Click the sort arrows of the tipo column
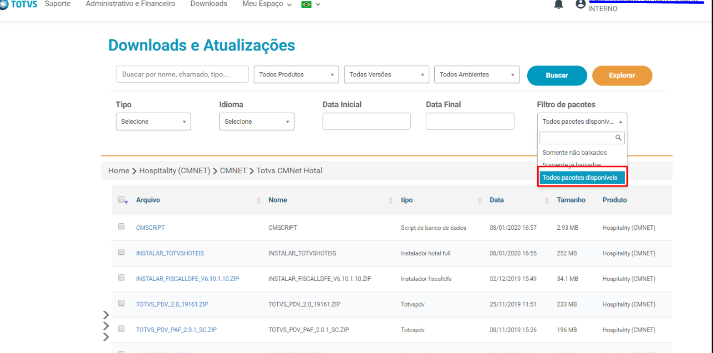Image resolution: width=713 pixels, height=353 pixels. (479, 200)
